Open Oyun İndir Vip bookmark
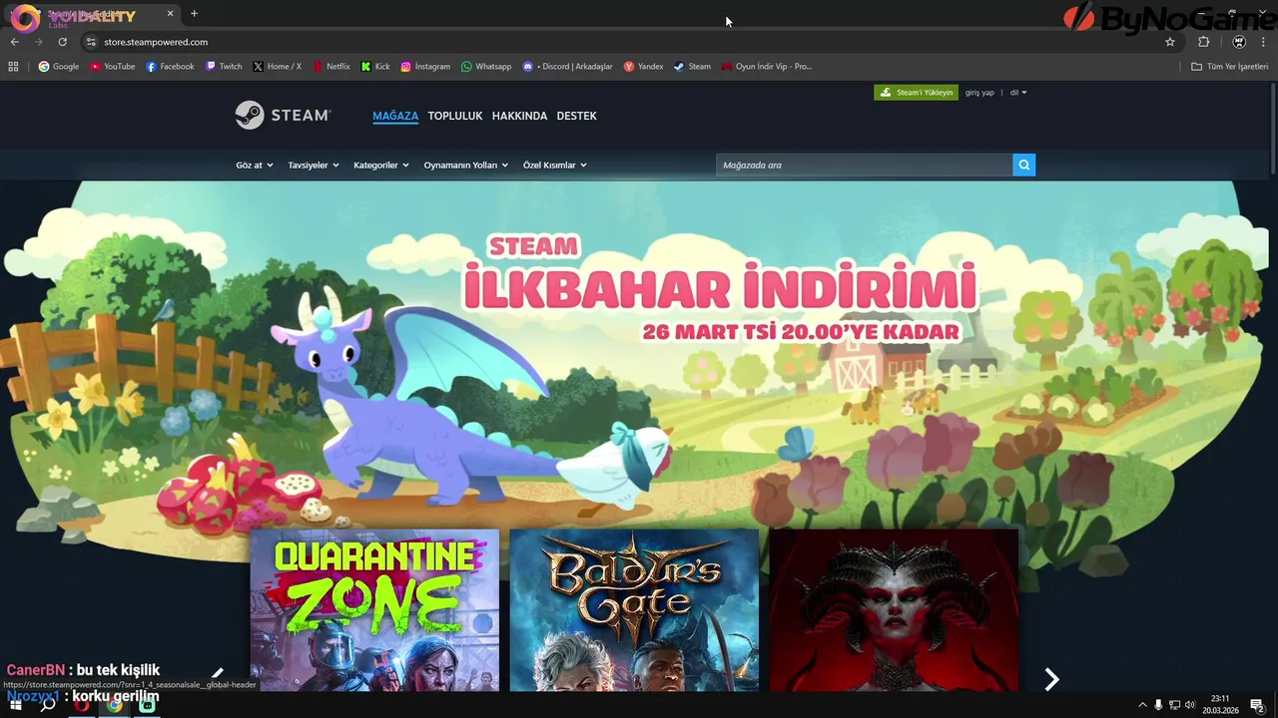Screen dimensions: 1278x718 [767, 67]
